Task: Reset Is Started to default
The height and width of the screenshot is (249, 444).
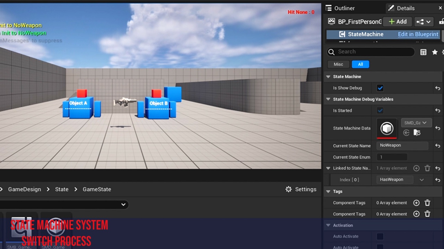Action: tap(438, 111)
